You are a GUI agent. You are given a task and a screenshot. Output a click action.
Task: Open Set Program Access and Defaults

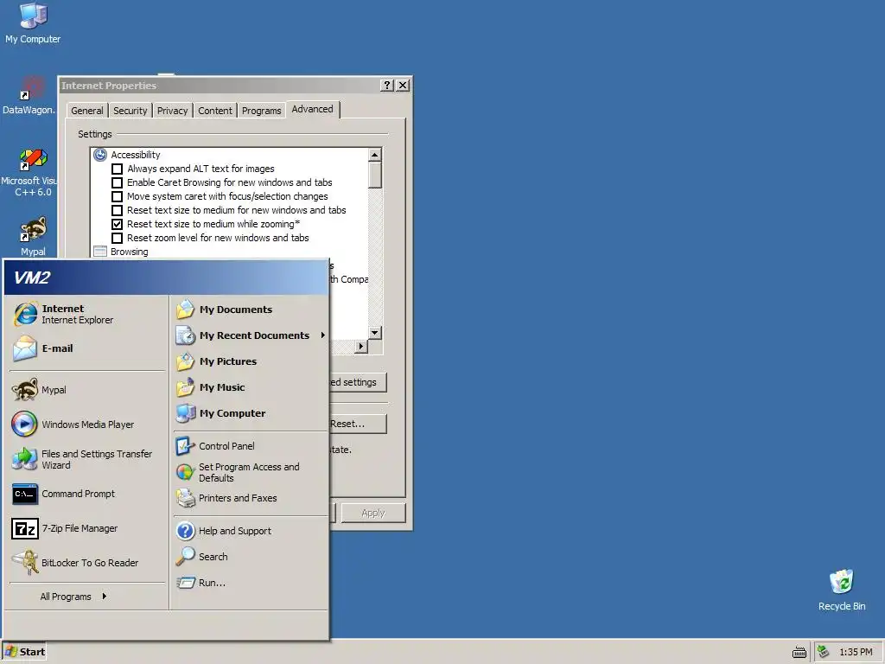tap(251, 472)
